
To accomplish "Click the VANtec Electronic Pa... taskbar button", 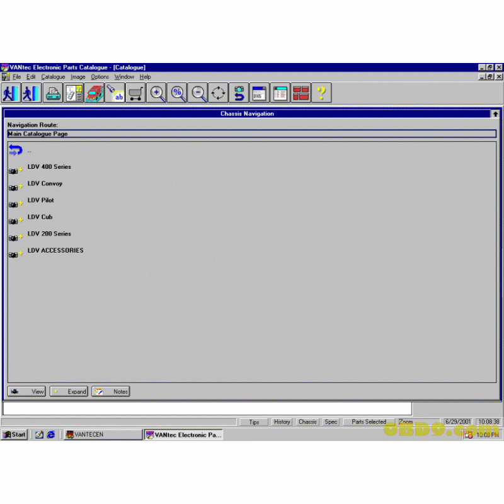I will click(x=183, y=435).
